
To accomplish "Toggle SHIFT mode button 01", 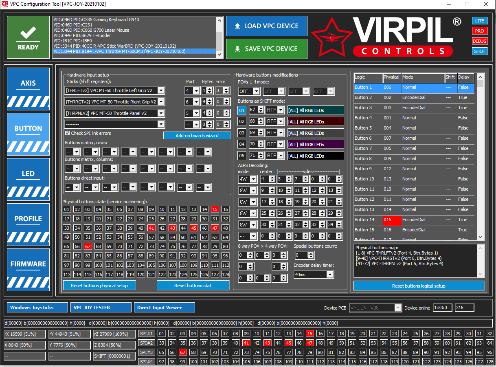I will pyautogui.click(x=242, y=110).
